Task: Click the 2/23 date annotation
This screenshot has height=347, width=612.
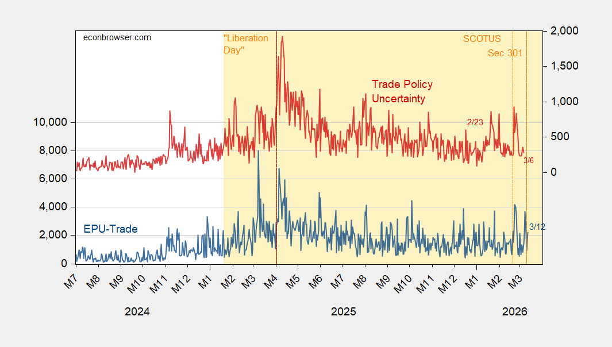Action: coord(475,122)
